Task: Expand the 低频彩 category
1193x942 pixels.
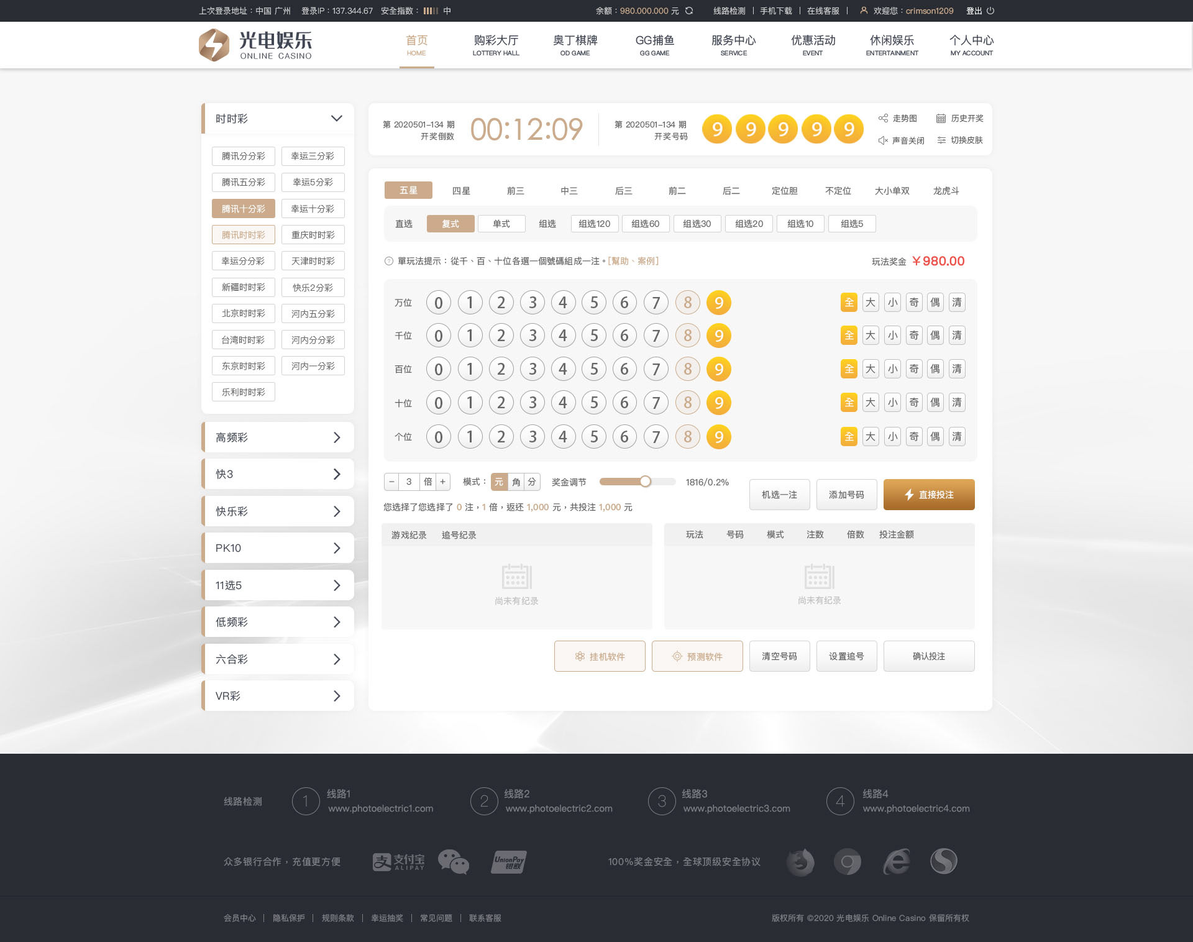Action: coord(278,622)
